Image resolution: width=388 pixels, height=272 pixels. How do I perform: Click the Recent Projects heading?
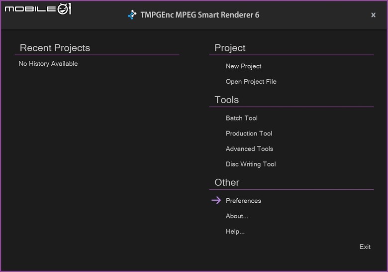click(x=55, y=48)
